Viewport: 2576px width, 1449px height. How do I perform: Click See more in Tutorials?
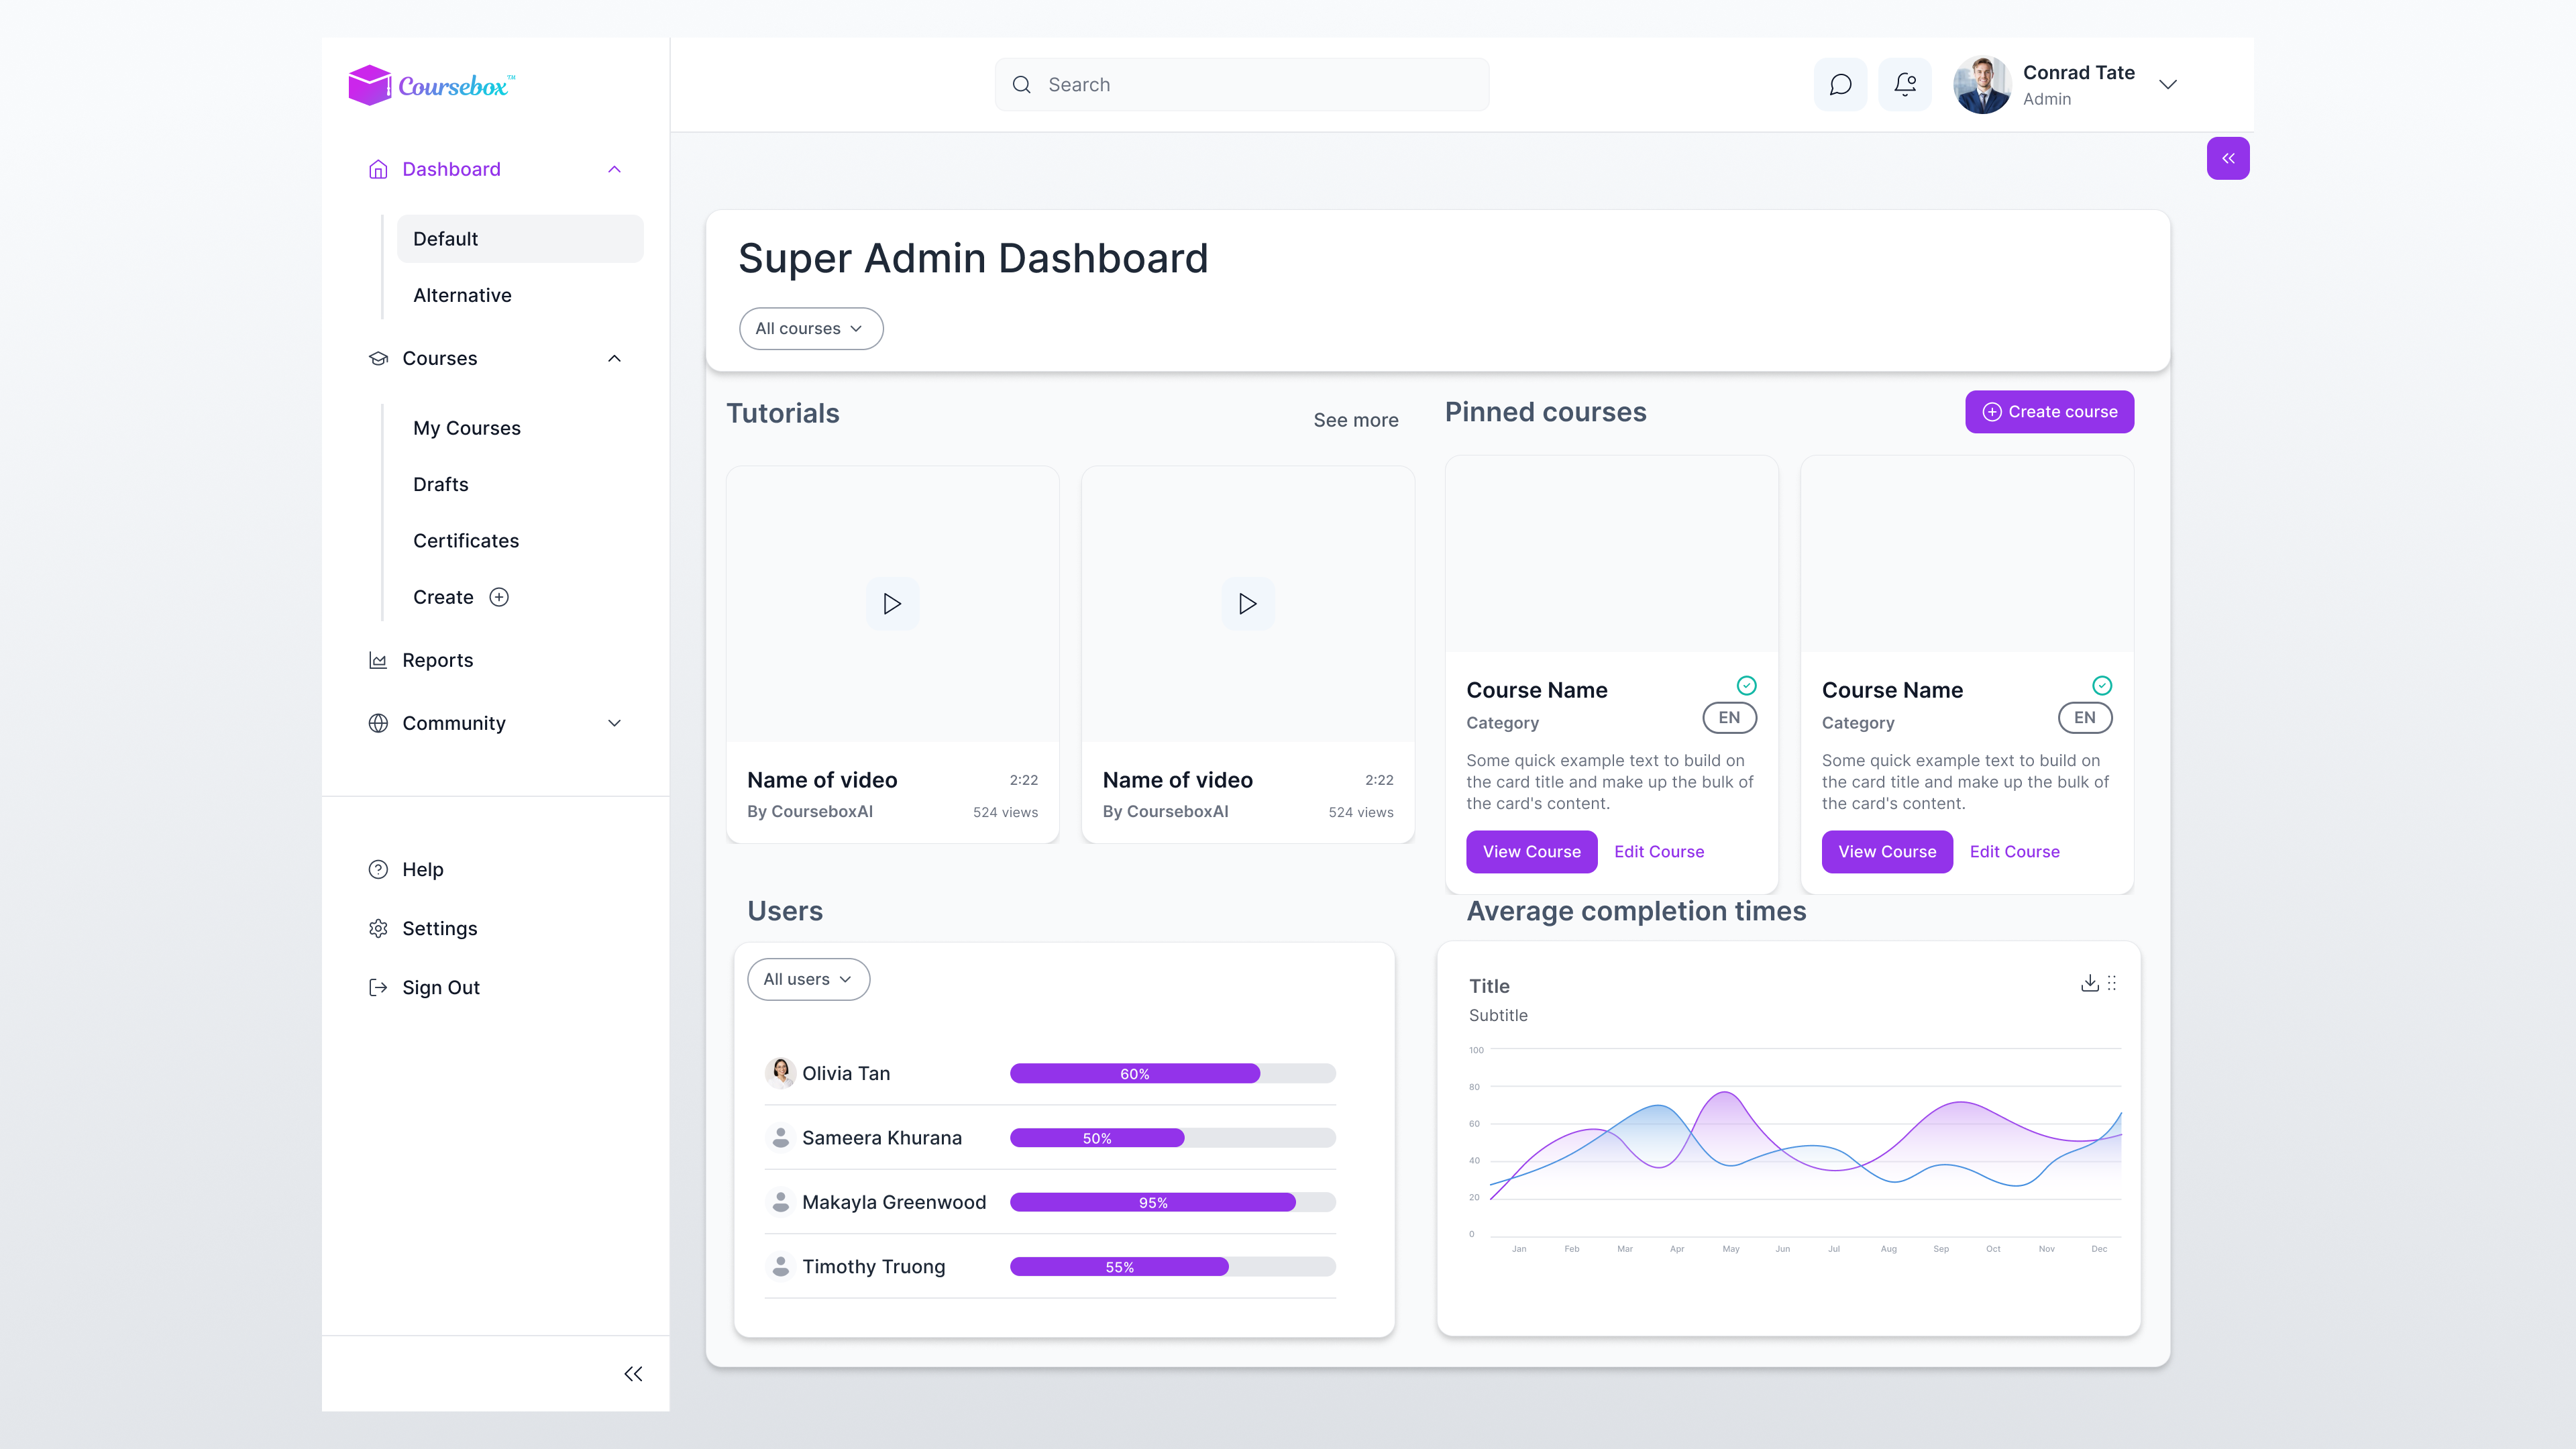point(1355,420)
